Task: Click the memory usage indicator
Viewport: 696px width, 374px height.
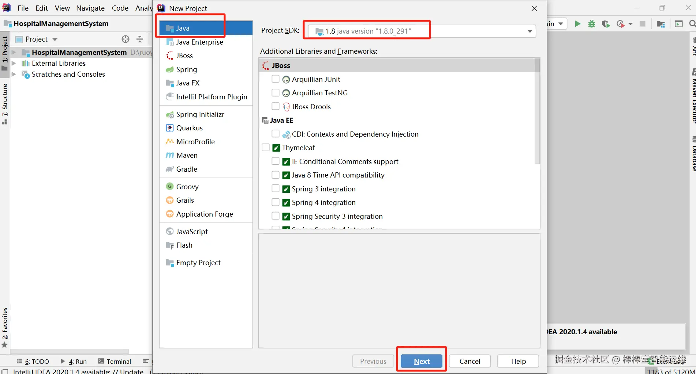Action: click(670, 371)
